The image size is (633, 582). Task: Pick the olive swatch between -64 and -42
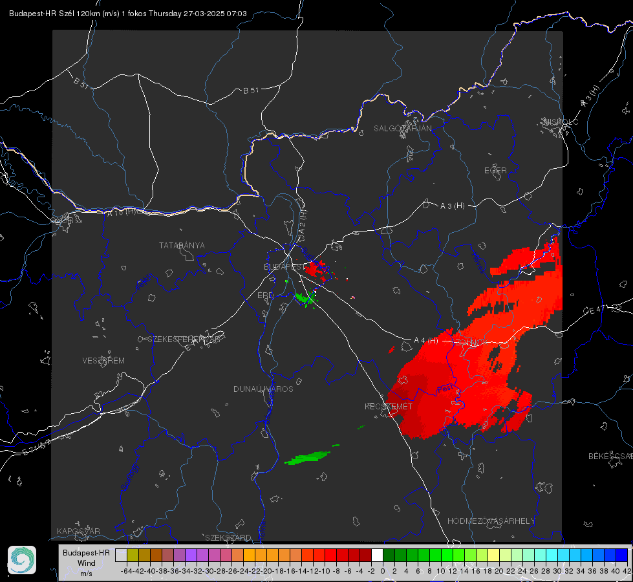click(133, 555)
